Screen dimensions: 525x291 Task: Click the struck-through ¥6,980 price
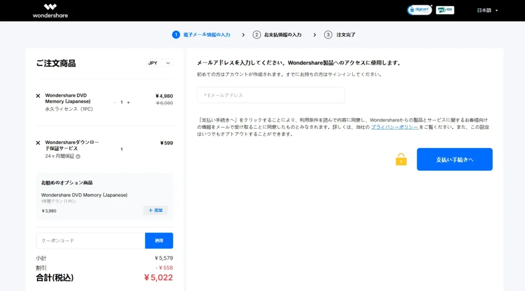(165, 103)
